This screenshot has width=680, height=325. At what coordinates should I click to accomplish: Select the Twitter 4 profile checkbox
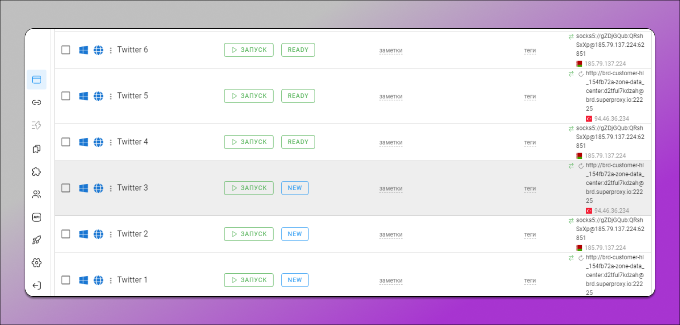pos(66,142)
